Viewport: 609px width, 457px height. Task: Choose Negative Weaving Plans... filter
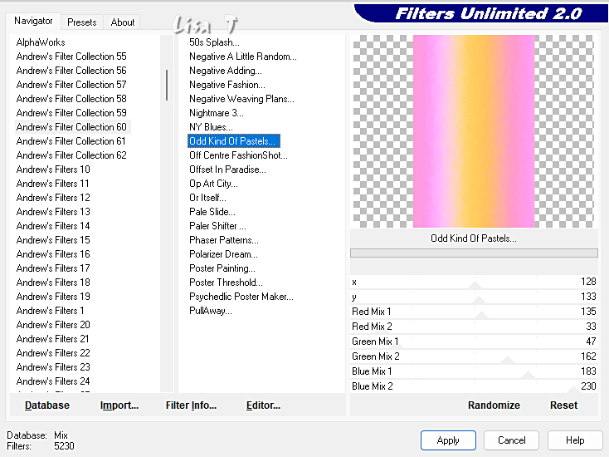coord(241,99)
